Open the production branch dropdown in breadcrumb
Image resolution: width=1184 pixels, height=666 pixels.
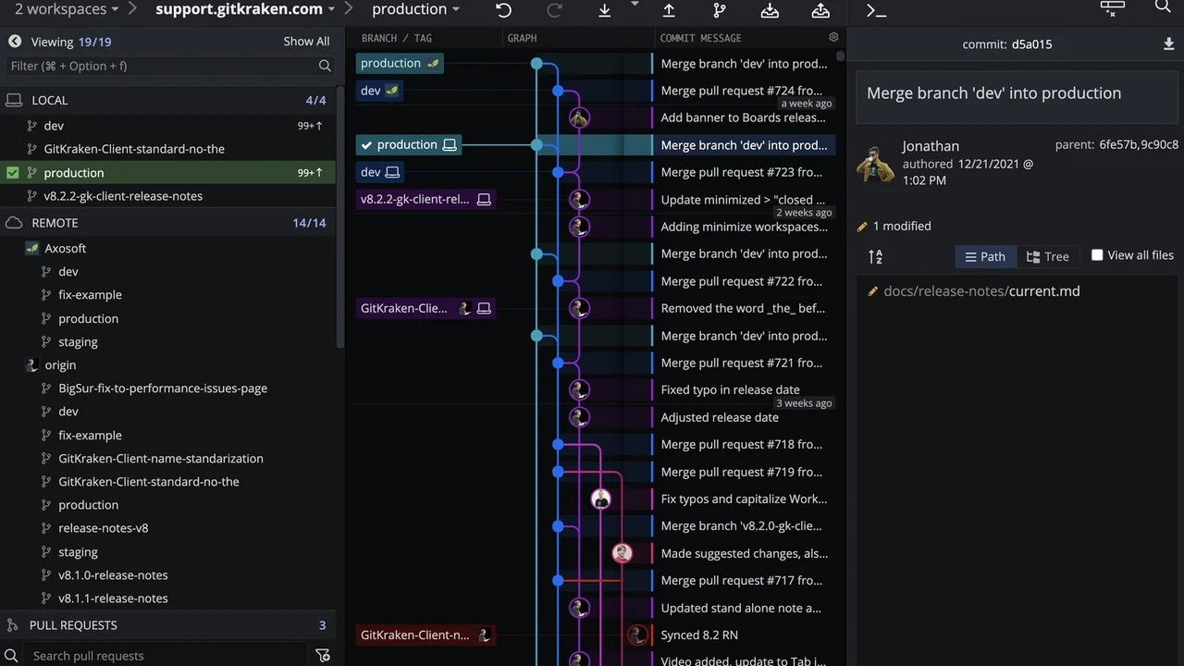tap(415, 9)
